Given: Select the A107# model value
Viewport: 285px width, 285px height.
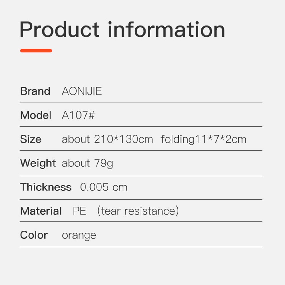Looking at the screenshot, I should click(x=78, y=115).
